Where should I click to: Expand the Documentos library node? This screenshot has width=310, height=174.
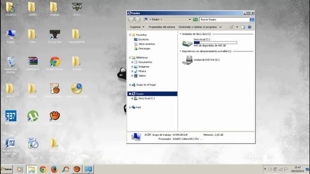(132, 62)
